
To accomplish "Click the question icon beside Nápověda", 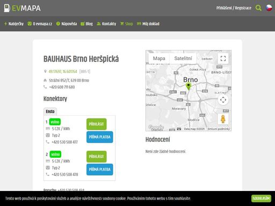I will (x=58, y=24).
